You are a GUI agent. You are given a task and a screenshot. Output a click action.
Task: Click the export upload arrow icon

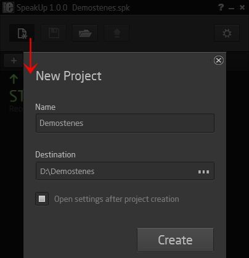tap(116, 33)
